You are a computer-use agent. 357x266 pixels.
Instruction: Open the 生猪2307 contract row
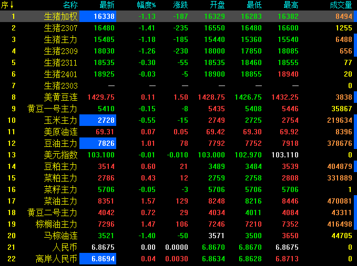[x=60, y=28]
